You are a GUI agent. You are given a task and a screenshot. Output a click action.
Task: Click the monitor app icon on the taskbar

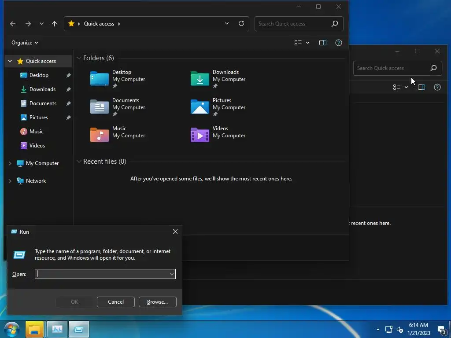coord(57,329)
